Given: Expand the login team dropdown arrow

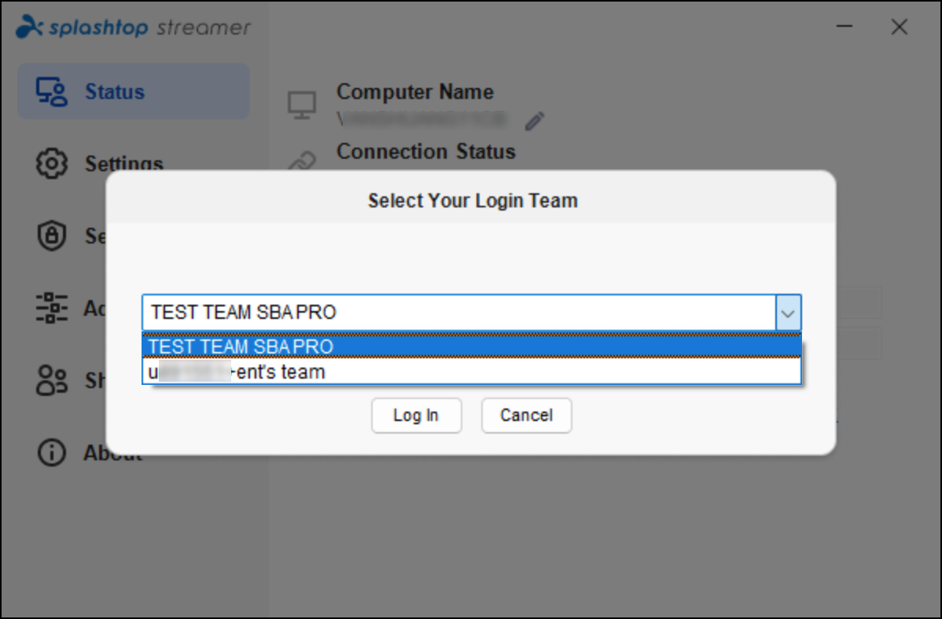Looking at the screenshot, I should click(x=788, y=313).
